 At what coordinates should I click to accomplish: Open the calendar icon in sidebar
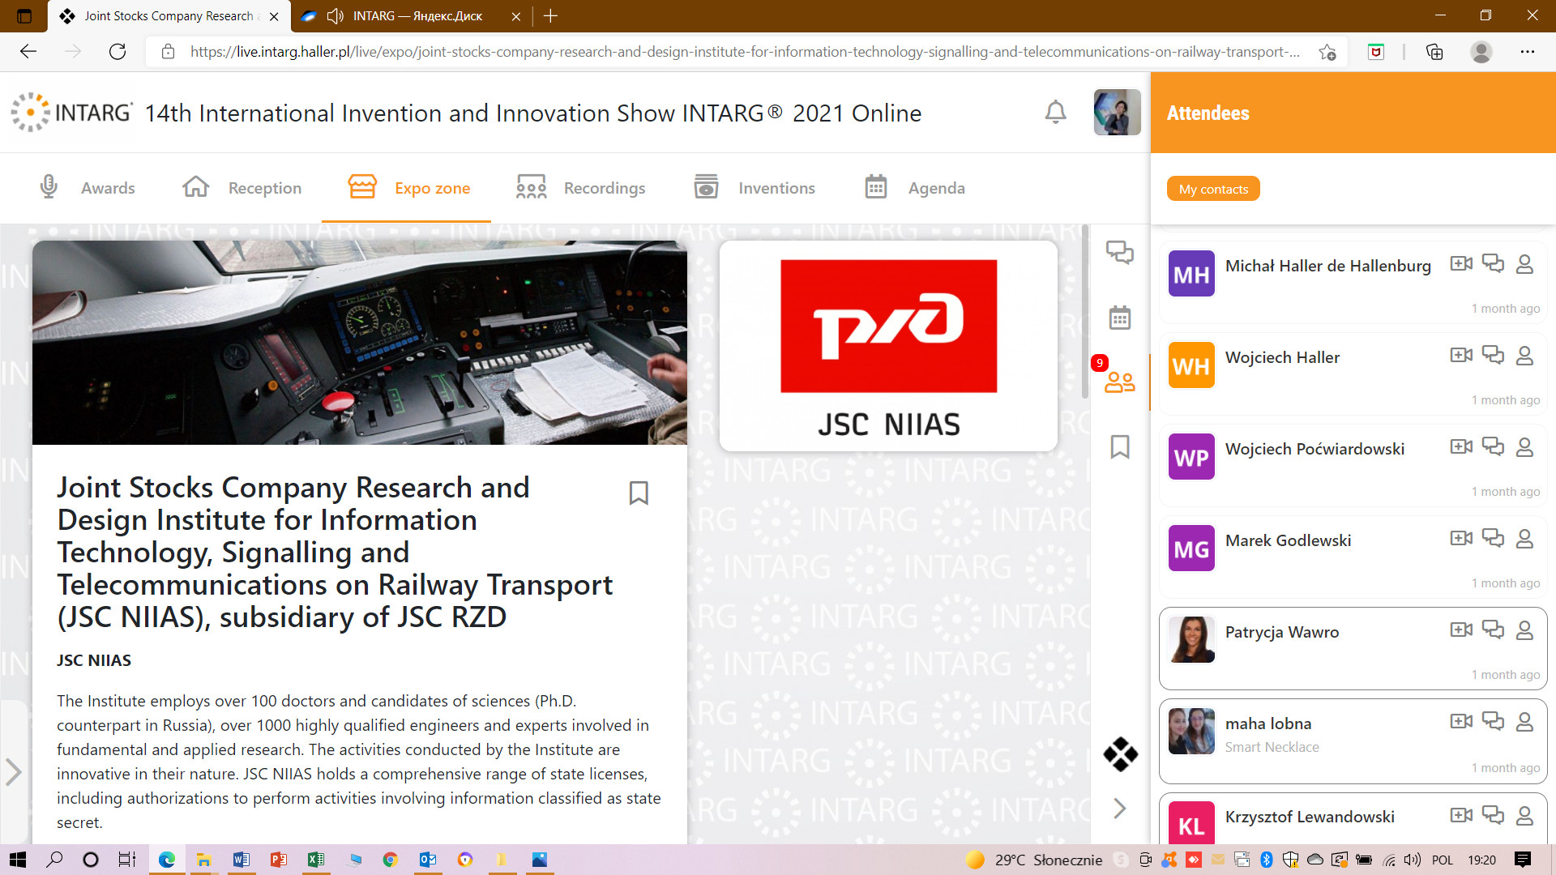coord(1120,318)
